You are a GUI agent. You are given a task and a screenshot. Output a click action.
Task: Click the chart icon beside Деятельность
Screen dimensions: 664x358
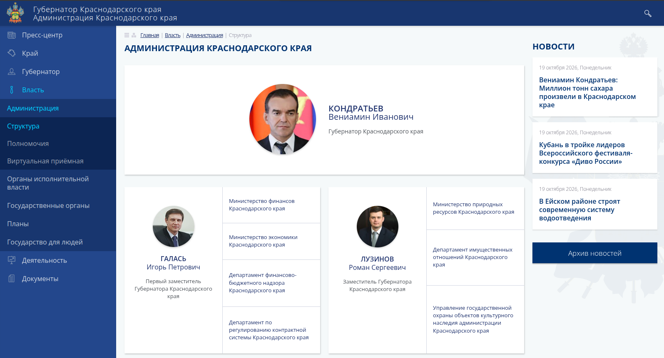click(x=12, y=260)
